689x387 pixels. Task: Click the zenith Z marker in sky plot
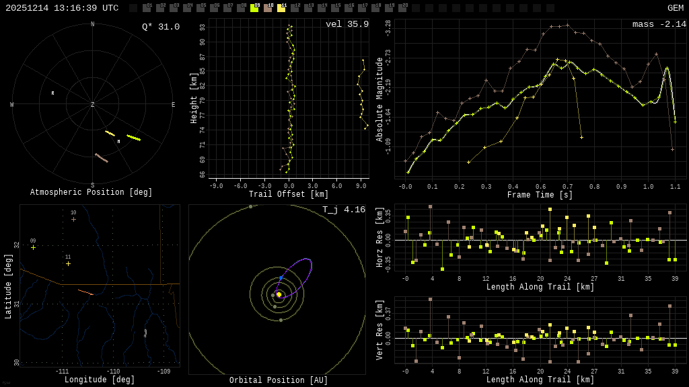pos(93,105)
